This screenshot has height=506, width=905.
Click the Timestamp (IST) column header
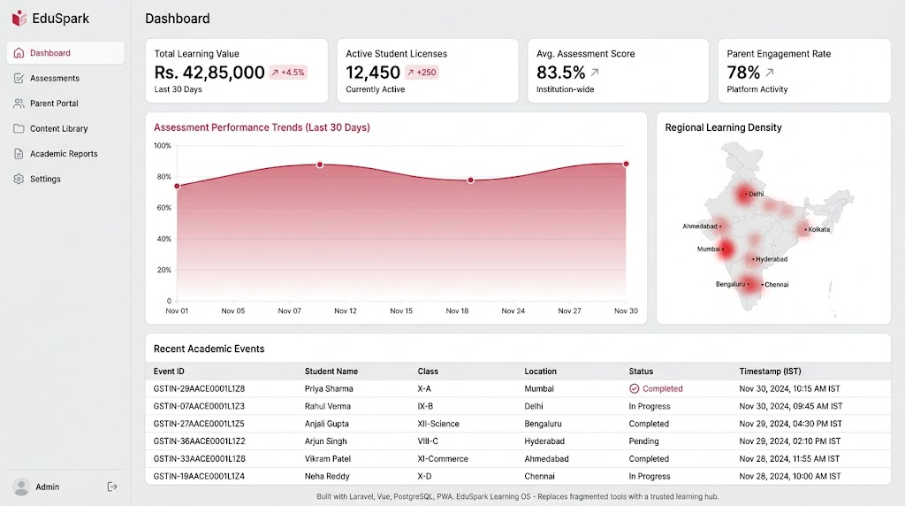pos(770,372)
